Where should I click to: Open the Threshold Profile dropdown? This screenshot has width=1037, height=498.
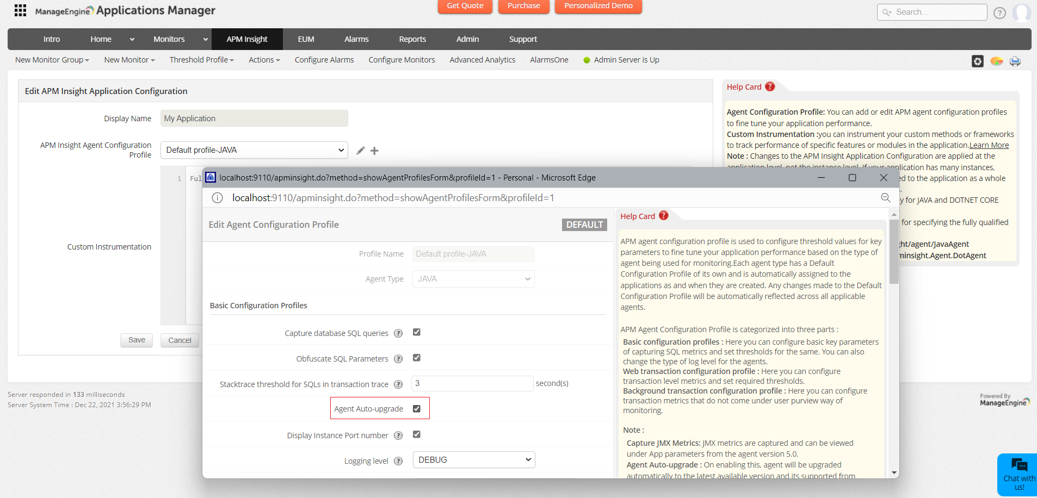coord(201,60)
